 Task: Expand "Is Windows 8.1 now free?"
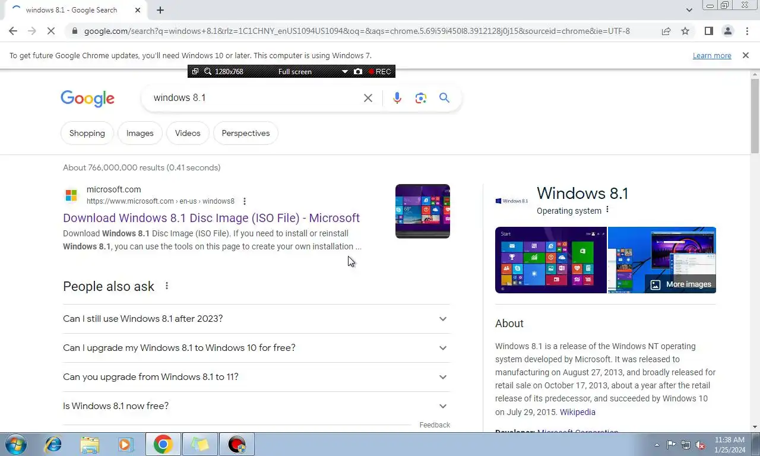pyautogui.click(x=256, y=406)
